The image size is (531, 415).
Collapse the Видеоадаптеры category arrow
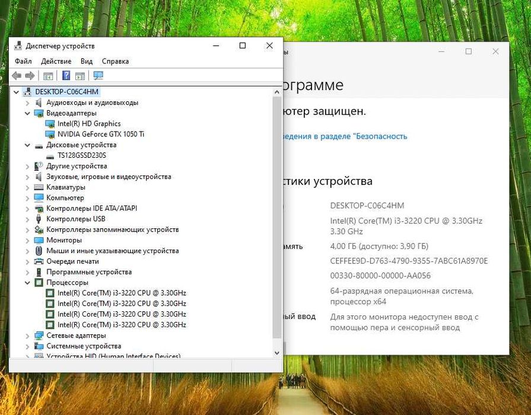click(x=27, y=113)
